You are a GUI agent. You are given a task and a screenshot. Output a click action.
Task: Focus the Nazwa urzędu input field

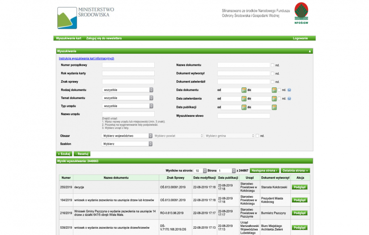click(128, 114)
